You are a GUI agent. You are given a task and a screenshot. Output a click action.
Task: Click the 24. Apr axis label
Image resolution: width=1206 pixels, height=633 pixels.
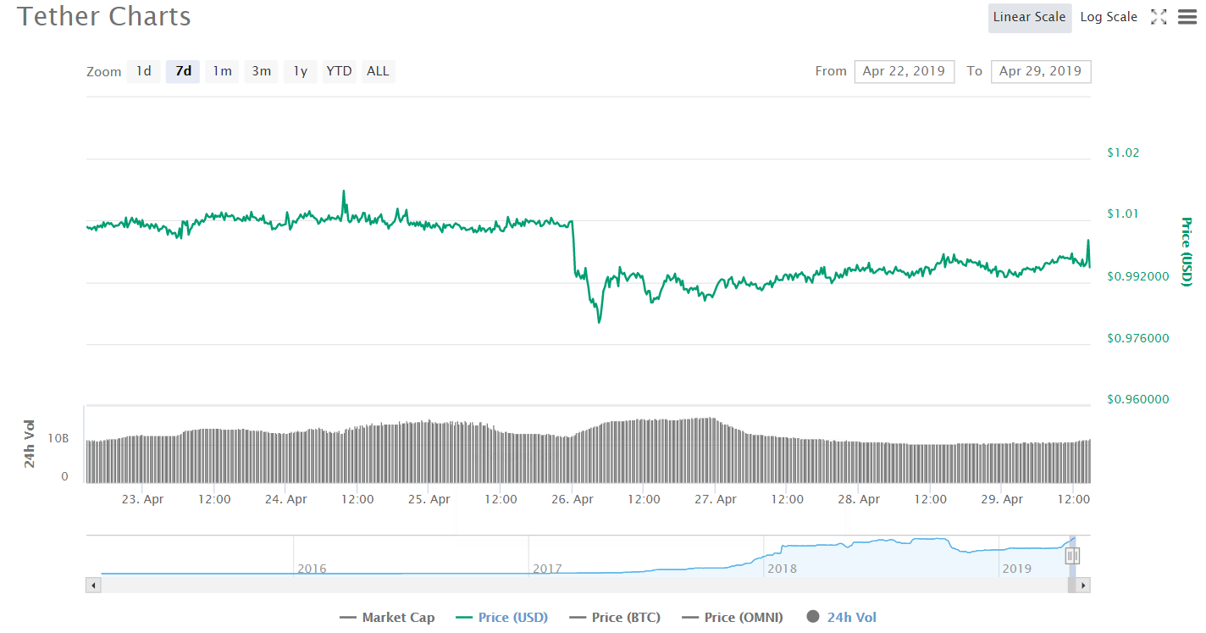[285, 499]
